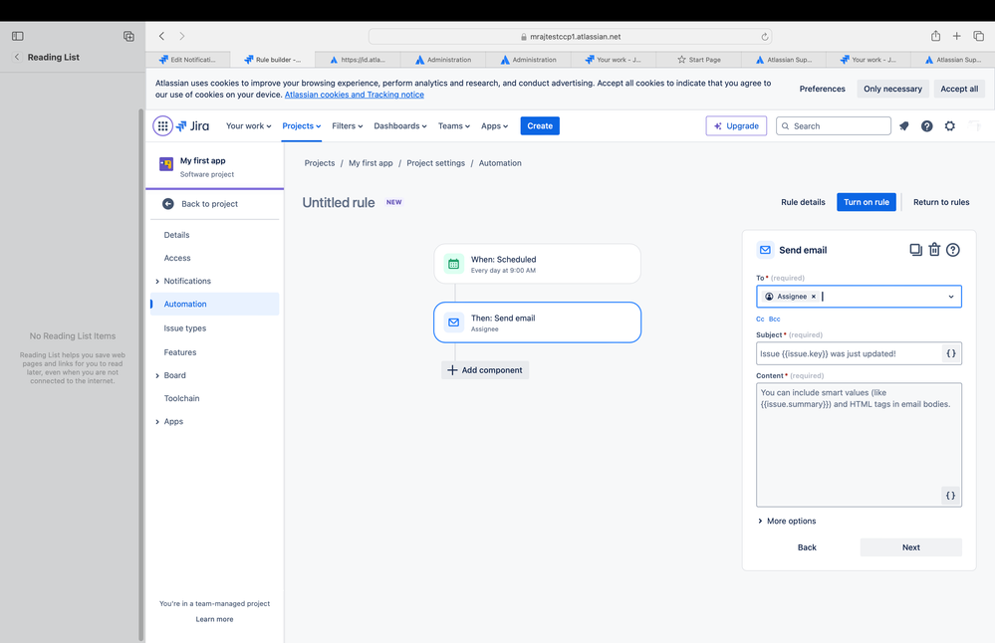Click the Back button in Send email panel
The image size is (995, 643).
[x=807, y=547]
